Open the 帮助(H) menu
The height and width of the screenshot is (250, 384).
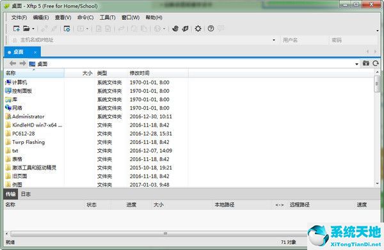point(154,17)
